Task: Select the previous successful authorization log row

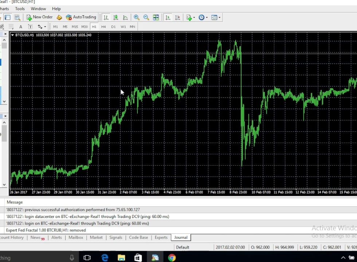Action: click(178, 210)
